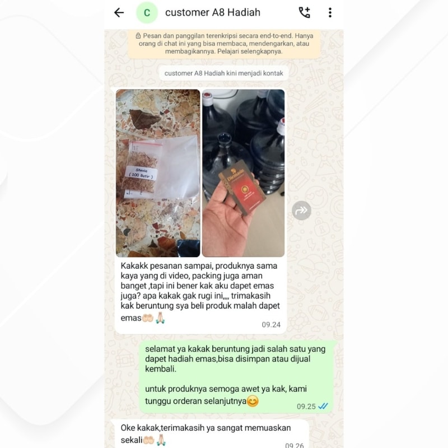Open the gold card in hand photo

(244, 173)
